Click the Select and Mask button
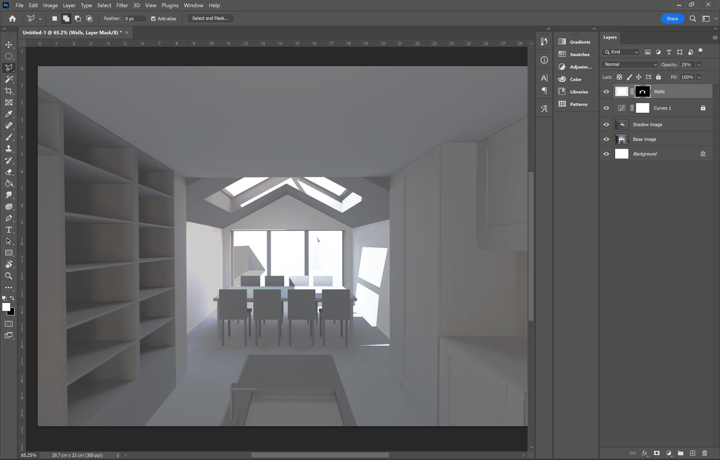Image resolution: width=720 pixels, height=460 pixels. click(210, 18)
